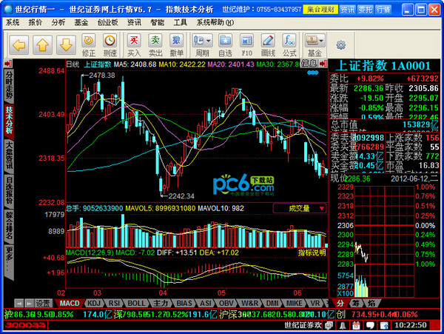
Task: Click the 集合理财 button in title bar
Action: (320, 10)
